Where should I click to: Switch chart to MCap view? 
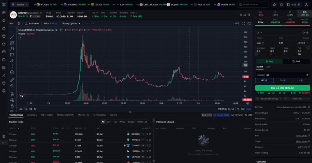(x=54, y=23)
